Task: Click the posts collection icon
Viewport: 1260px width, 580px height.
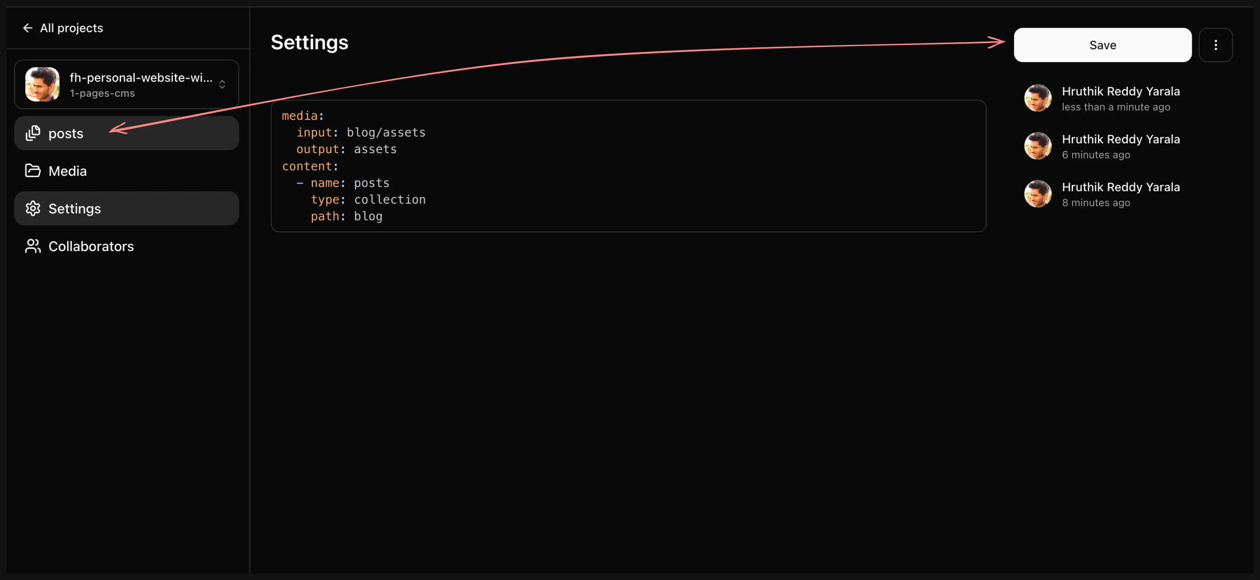Action: [x=33, y=133]
